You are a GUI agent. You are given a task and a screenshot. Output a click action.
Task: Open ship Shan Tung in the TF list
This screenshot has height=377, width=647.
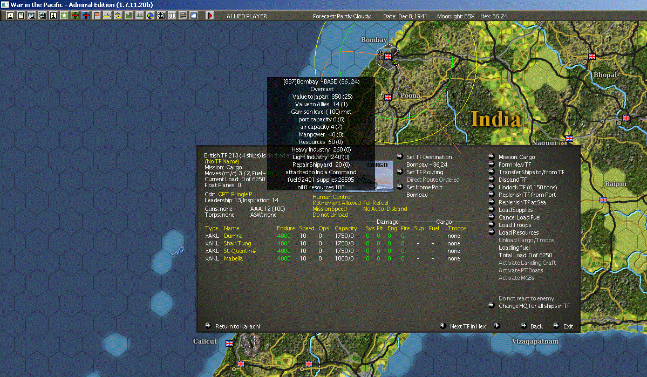pos(237,243)
